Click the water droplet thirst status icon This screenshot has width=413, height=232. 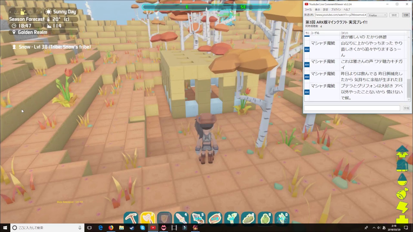[x=402, y=179]
